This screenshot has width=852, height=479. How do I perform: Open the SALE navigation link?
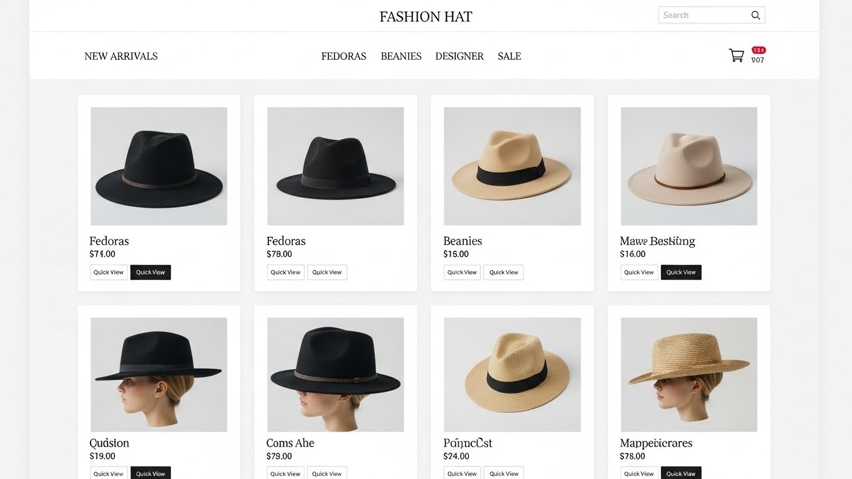click(x=509, y=56)
